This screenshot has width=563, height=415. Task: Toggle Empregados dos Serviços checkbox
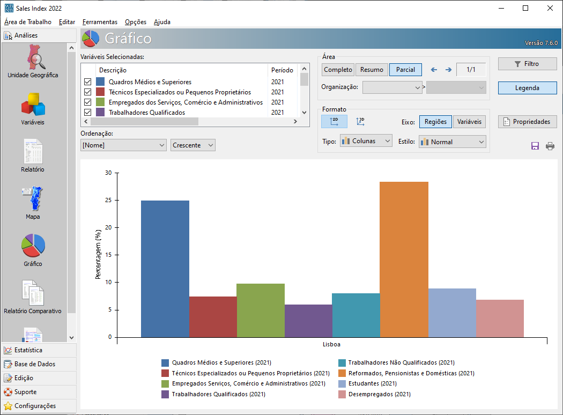(88, 102)
